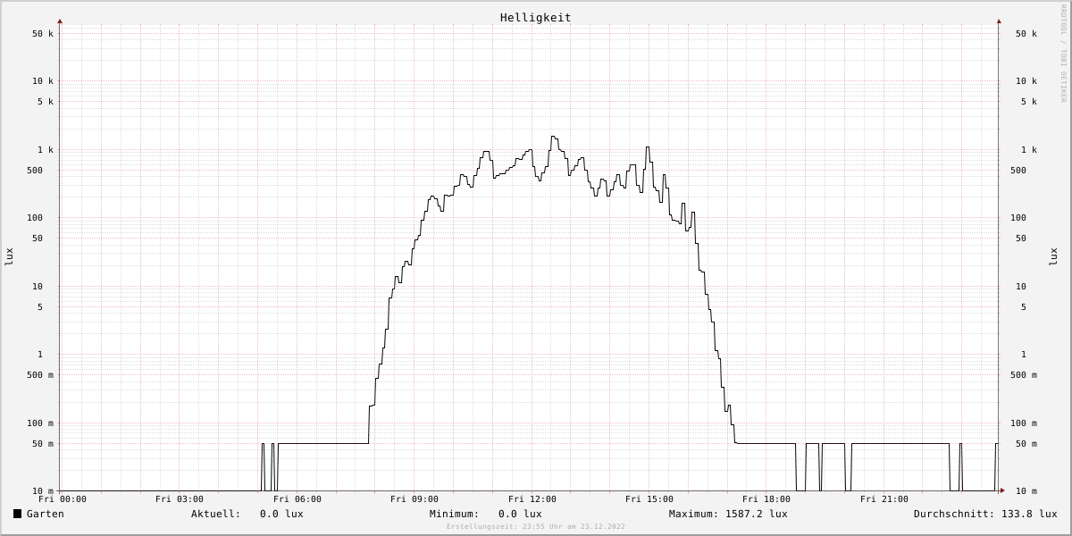Click the '1 k' label on right axis

coord(1029,150)
